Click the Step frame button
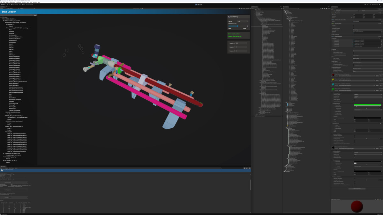Screen dimensions: 383x215 tap(201, 4)
